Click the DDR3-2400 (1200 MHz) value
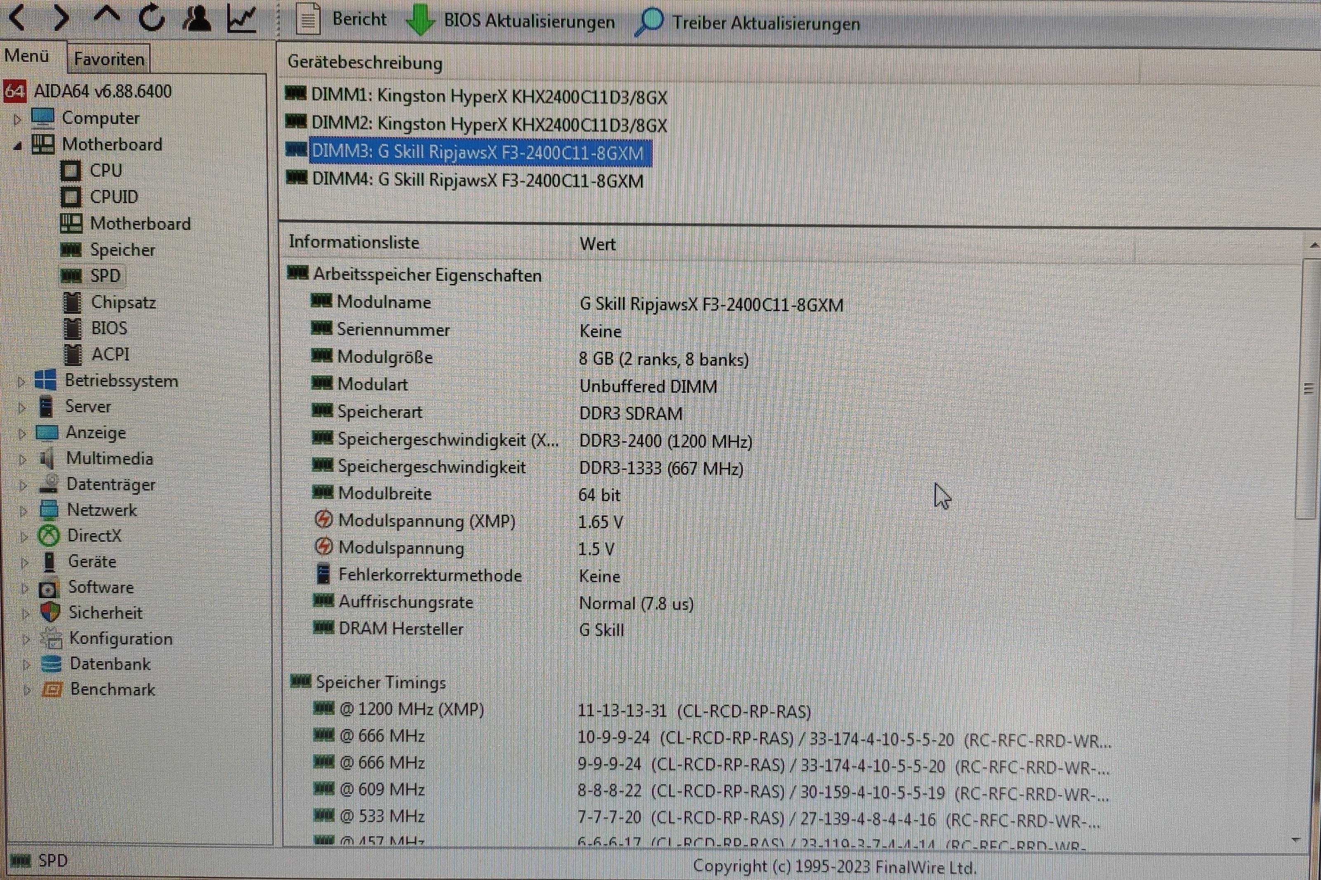Viewport: 1321px width, 880px height. pyautogui.click(x=666, y=442)
